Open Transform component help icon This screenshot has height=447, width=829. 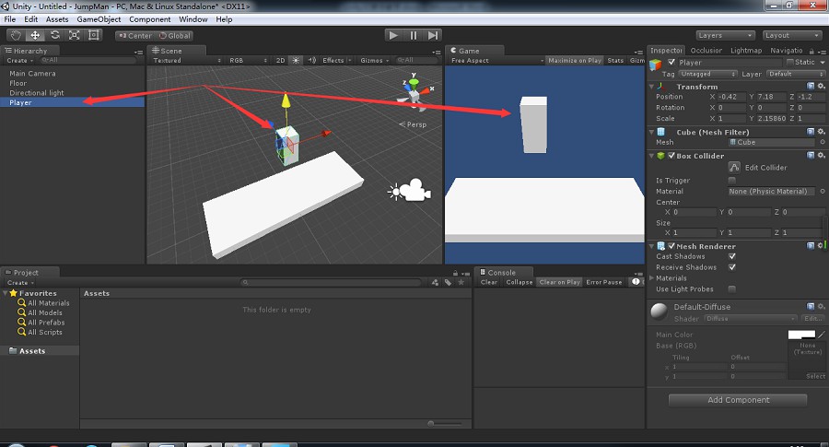click(x=811, y=87)
